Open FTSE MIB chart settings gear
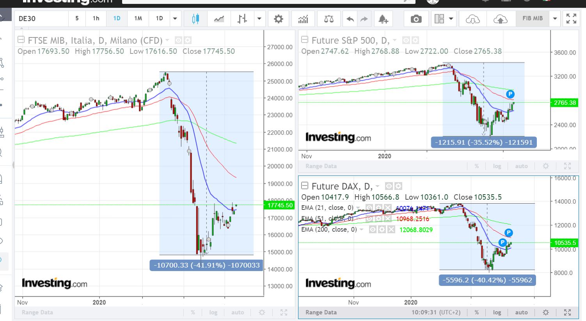Image resolution: width=586 pixels, height=321 pixels. [188, 40]
